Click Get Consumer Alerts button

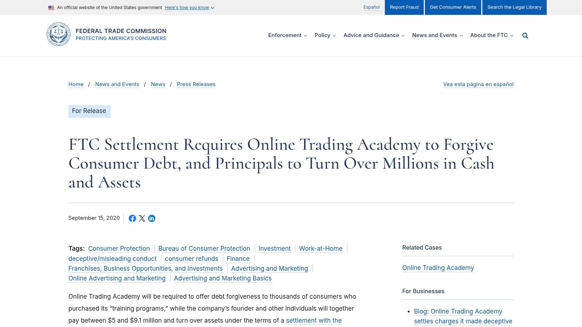tap(453, 7)
